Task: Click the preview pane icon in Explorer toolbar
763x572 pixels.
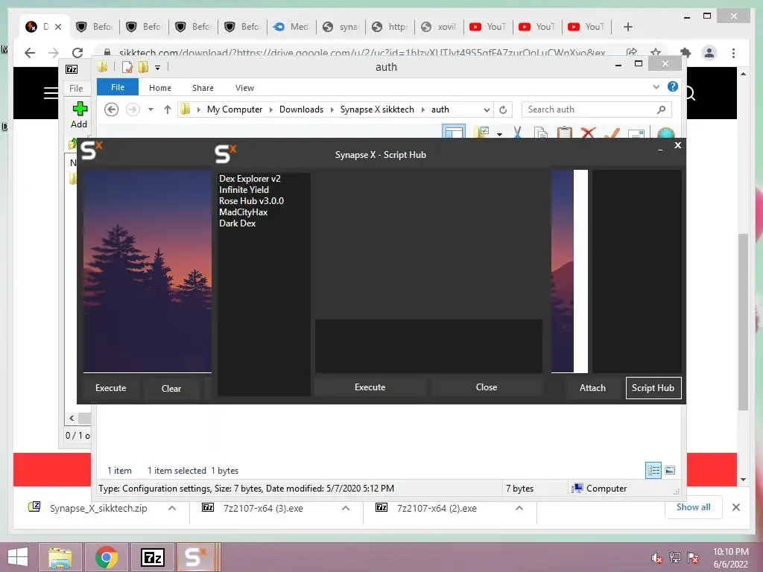Action: coord(454,132)
